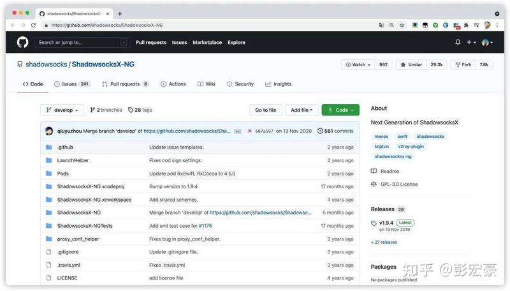
Task: Switch to the repository Pull requests tab
Action: tap(125, 84)
